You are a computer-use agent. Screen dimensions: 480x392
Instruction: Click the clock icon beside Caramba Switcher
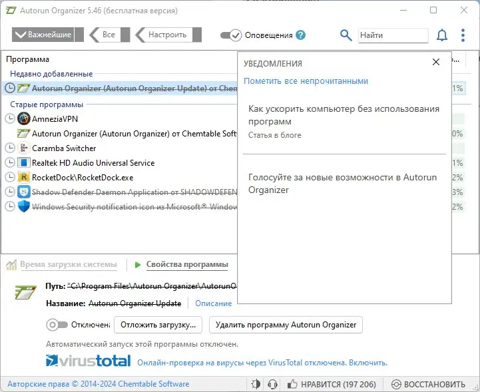tap(10, 148)
